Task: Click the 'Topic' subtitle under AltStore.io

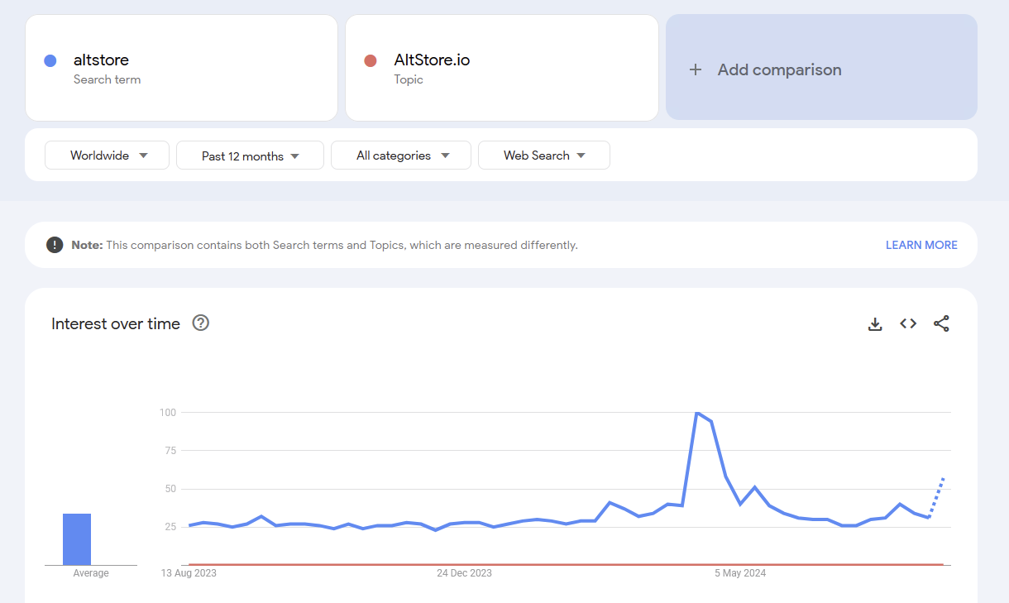Action: click(x=409, y=79)
